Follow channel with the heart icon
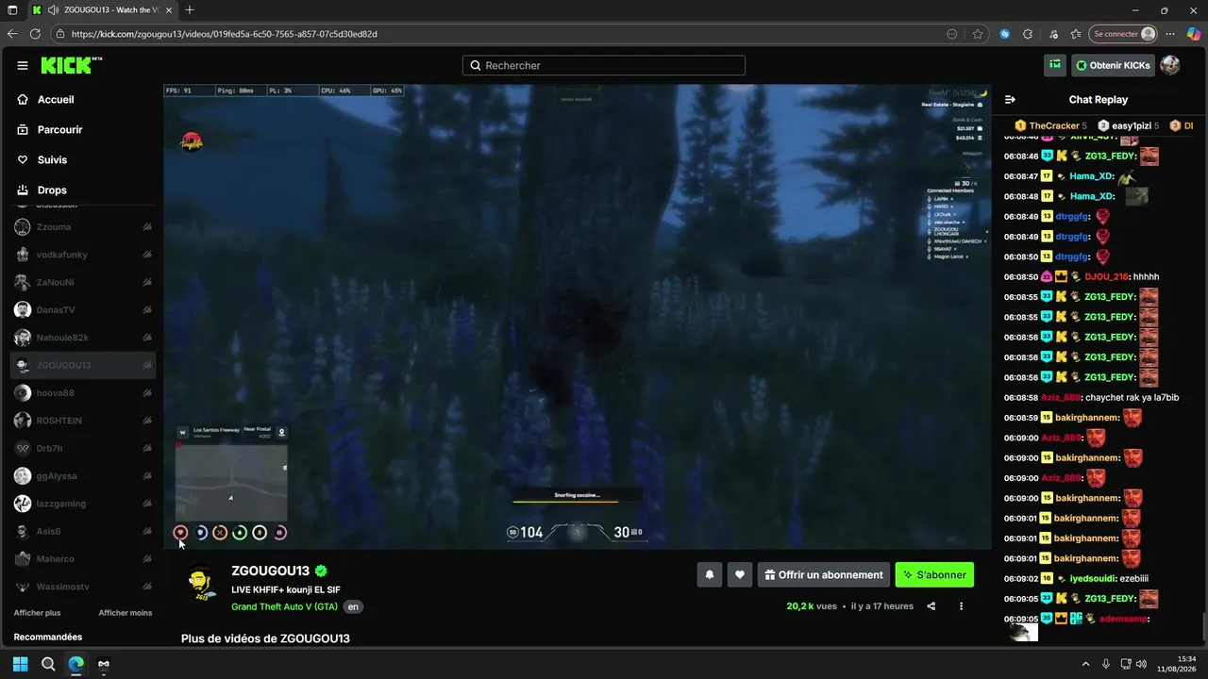Image resolution: width=1208 pixels, height=679 pixels. (740, 575)
